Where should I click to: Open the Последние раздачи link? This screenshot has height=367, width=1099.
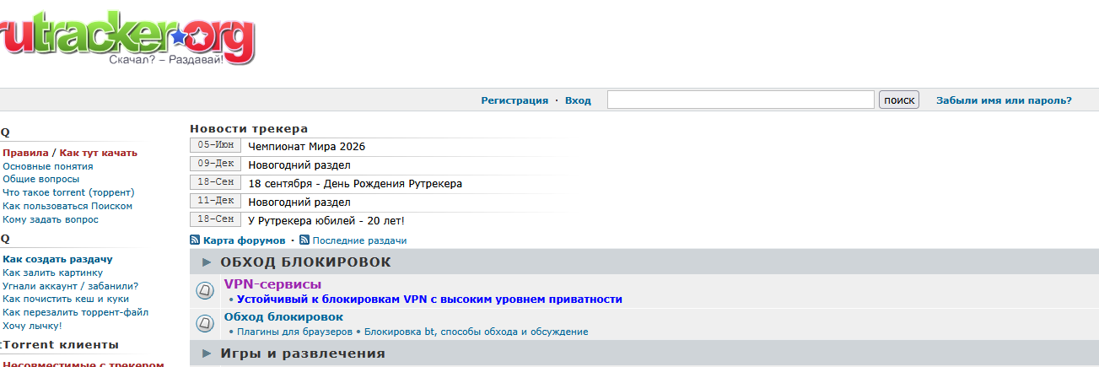point(359,240)
